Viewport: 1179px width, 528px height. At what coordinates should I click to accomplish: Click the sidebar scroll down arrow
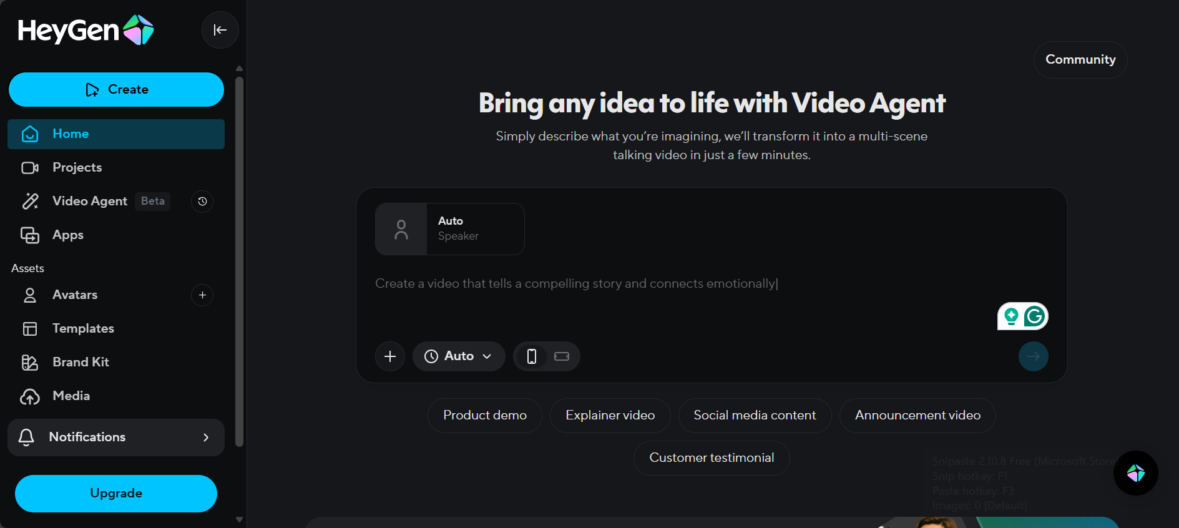pos(239,519)
